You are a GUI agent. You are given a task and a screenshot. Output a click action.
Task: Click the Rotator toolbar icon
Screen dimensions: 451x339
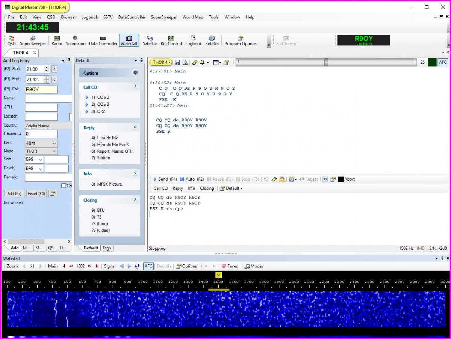[x=212, y=40]
